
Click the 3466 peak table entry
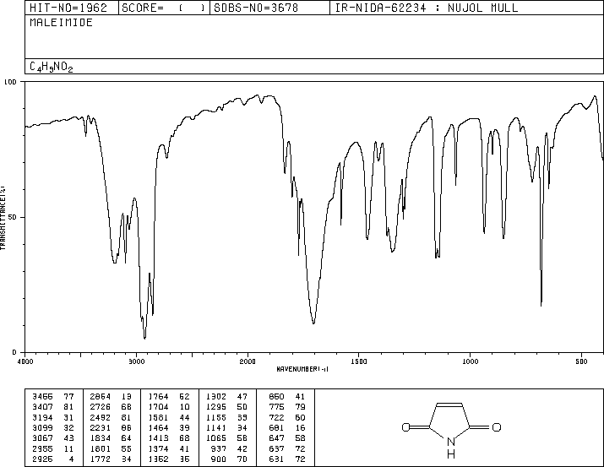click(x=52, y=397)
